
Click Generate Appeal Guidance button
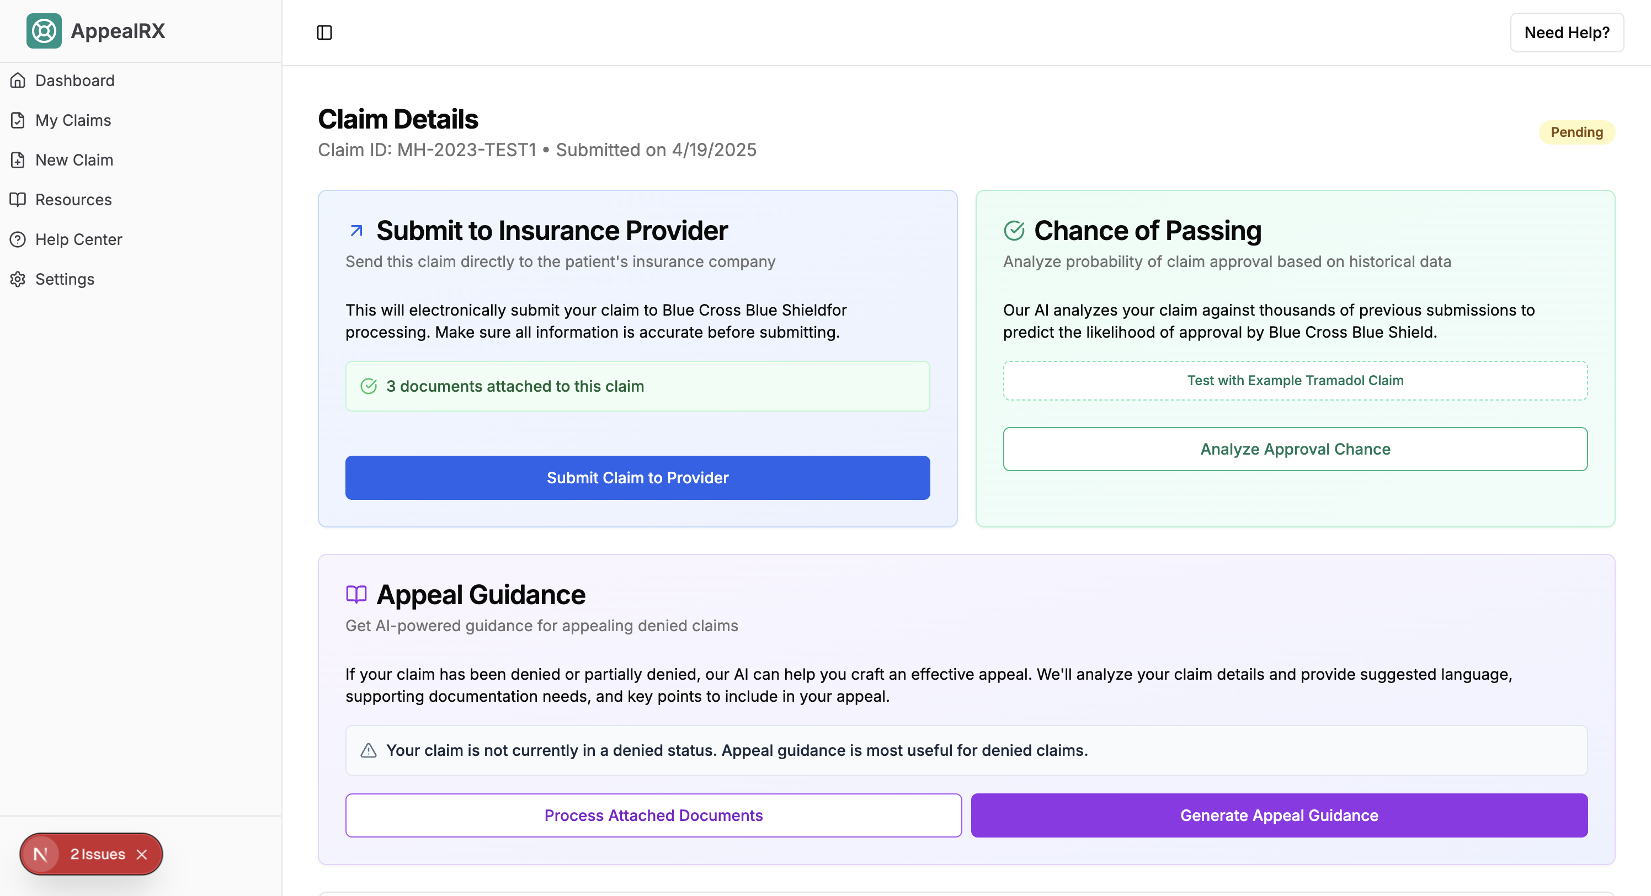1279,815
